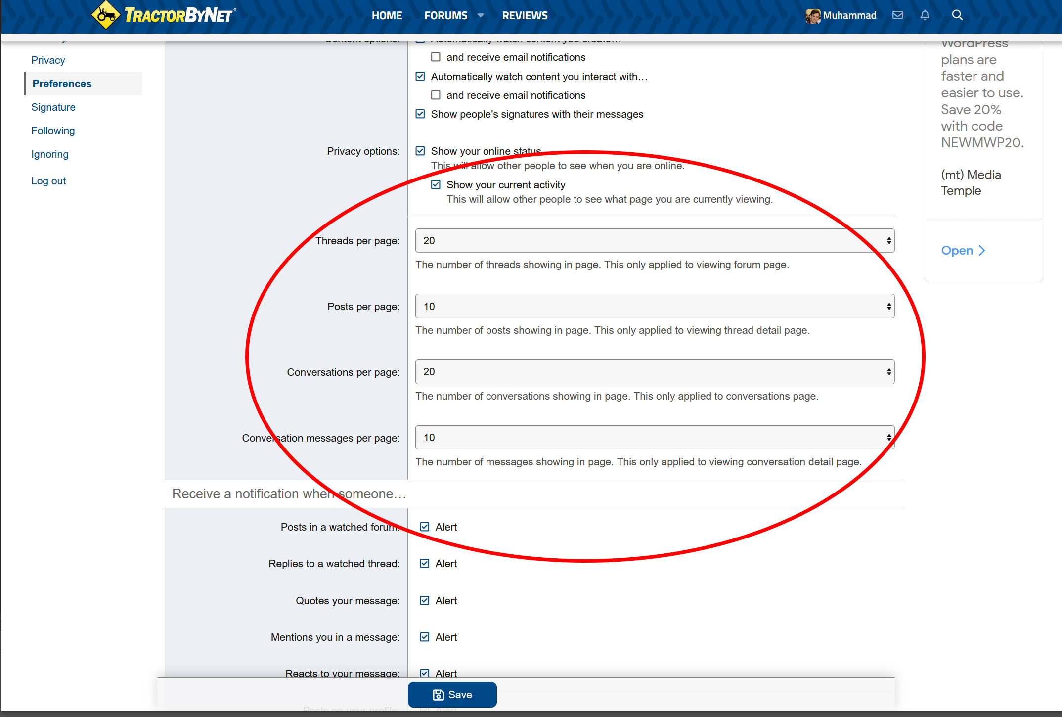Toggle Show your current activity checkbox
Image resolution: width=1062 pixels, height=717 pixels.
click(436, 185)
